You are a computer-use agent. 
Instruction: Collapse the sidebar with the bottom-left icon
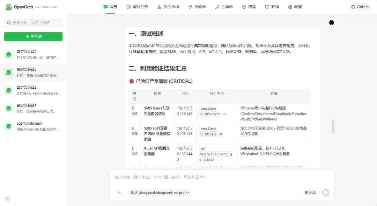click(x=8, y=199)
